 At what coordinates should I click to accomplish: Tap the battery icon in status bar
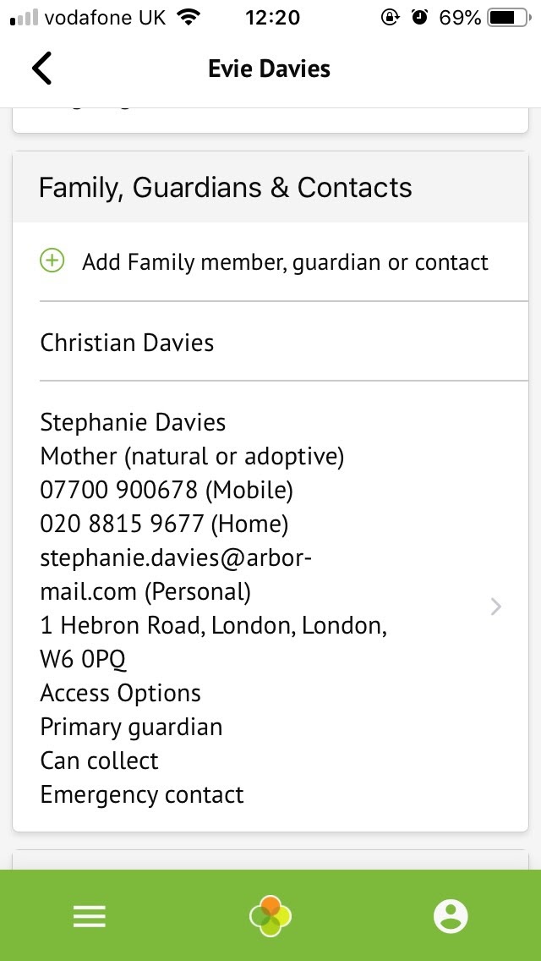[x=507, y=18]
